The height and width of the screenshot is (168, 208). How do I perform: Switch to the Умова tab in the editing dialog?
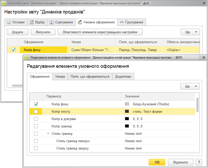pos(60,77)
